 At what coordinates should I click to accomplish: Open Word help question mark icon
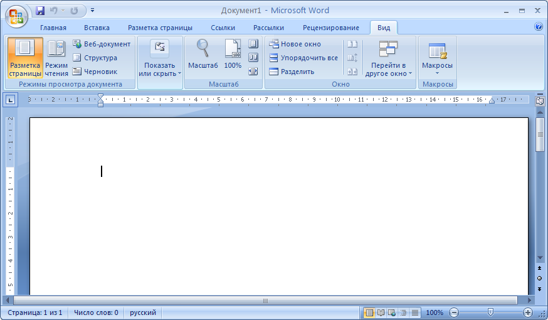click(x=538, y=27)
